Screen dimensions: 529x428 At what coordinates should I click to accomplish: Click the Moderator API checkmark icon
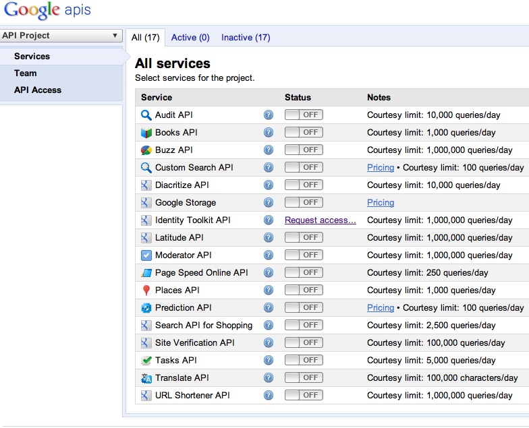[x=146, y=255]
